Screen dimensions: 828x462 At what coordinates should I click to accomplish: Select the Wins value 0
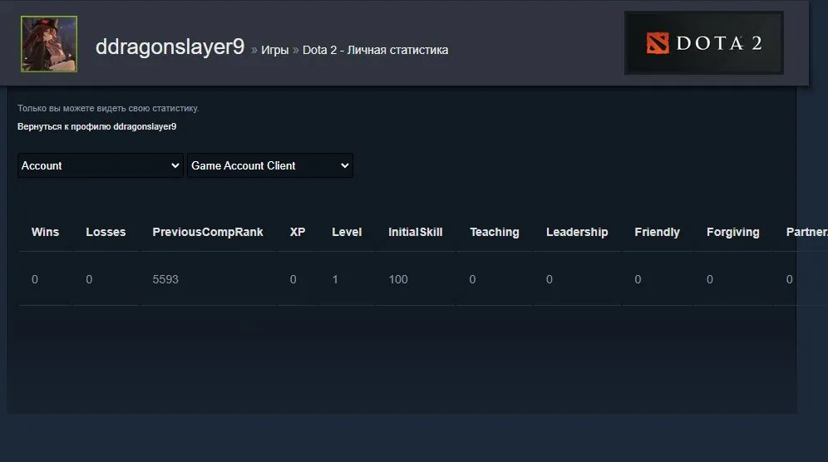click(35, 279)
